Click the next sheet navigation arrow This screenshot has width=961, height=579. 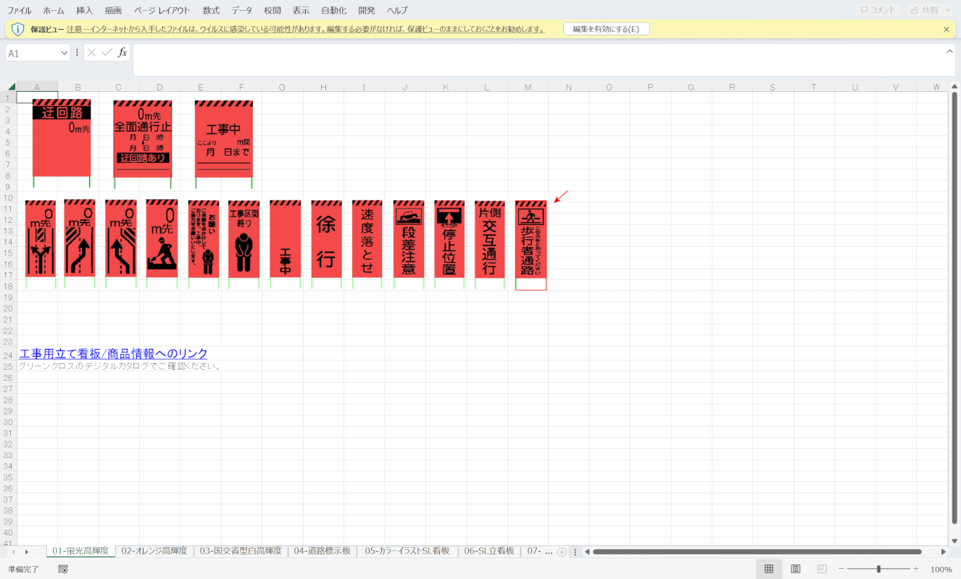point(27,551)
